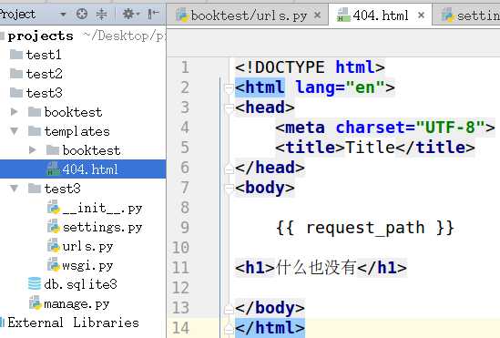Click the scroll-from-source target icon
500x338 pixels.
(x=82, y=14)
